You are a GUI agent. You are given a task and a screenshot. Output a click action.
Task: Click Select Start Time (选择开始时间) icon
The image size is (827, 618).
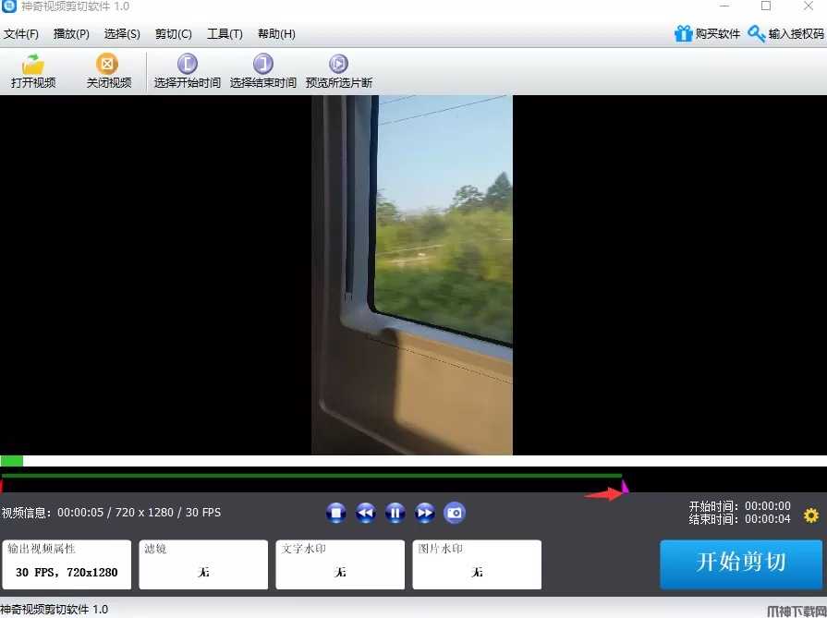click(187, 64)
